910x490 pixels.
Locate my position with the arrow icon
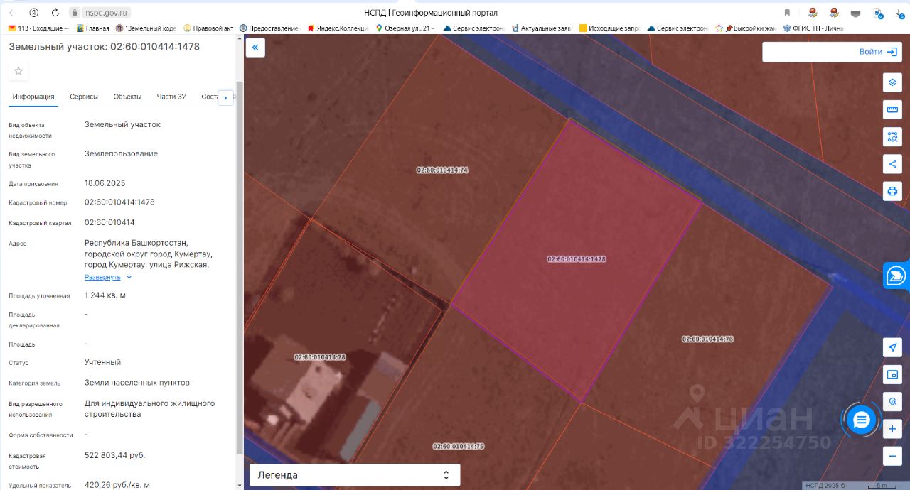click(892, 347)
